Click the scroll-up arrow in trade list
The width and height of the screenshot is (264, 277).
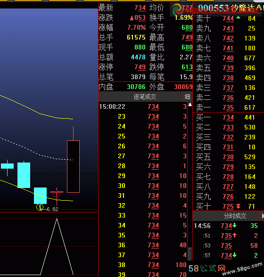click(x=190, y=105)
